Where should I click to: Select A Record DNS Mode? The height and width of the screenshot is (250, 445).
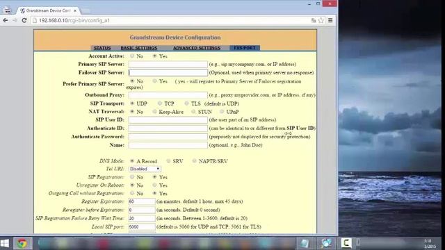click(x=132, y=160)
